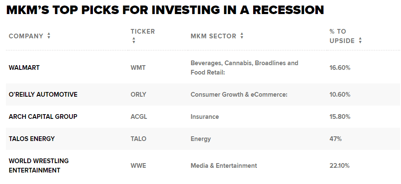Select the ORLY ticker symbol
The width and height of the screenshot is (401, 184).
[x=138, y=95]
